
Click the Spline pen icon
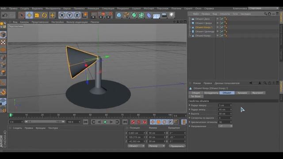pos(126,15)
